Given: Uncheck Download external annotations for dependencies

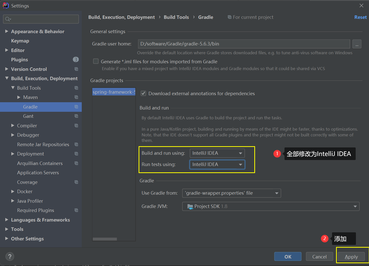Looking at the screenshot, I should (143, 93).
